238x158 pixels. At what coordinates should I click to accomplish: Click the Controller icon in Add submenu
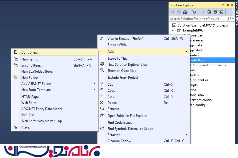click(x=16, y=52)
